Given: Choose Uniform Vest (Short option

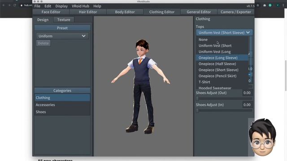Looking at the screenshot, I should coord(222,46).
